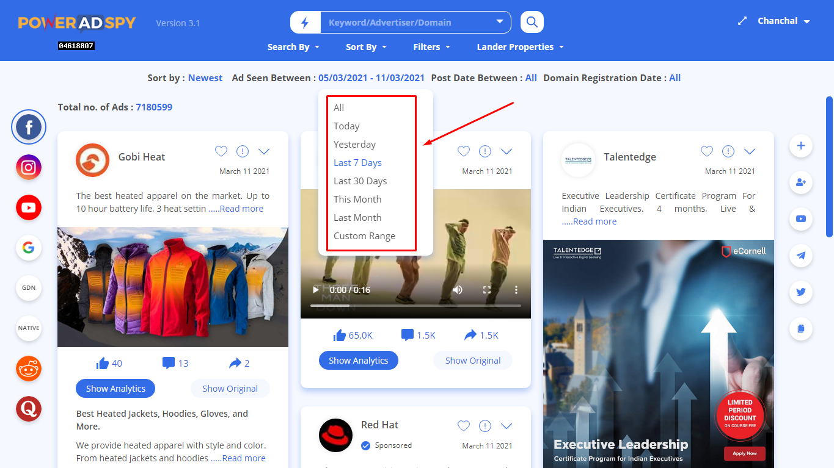
Task: Choose Last 7 Days option
Action: click(x=357, y=163)
